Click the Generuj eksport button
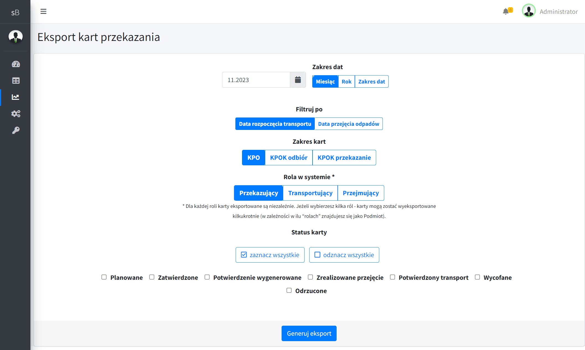Screen dimensions: 585x350 pos(309,333)
